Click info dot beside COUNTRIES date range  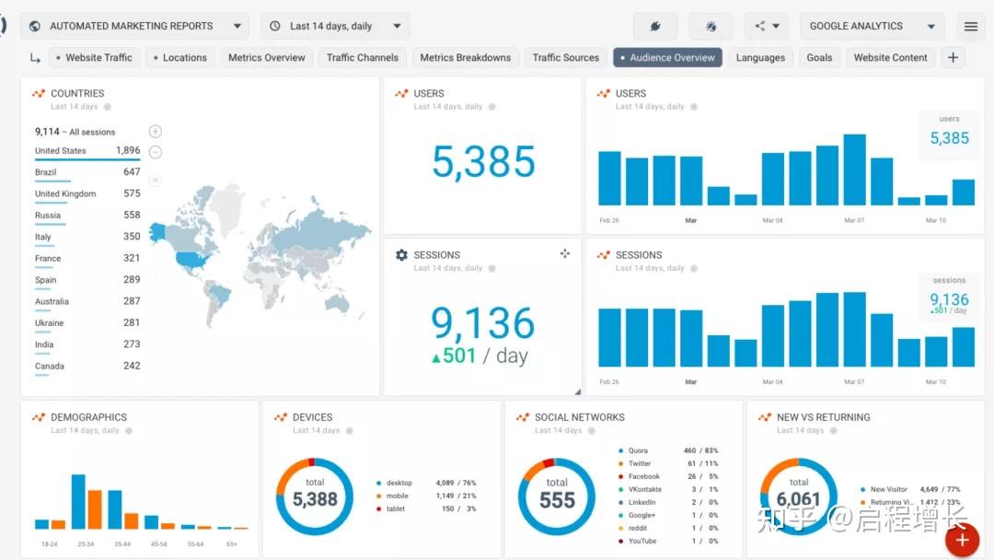click(x=107, y=107)
